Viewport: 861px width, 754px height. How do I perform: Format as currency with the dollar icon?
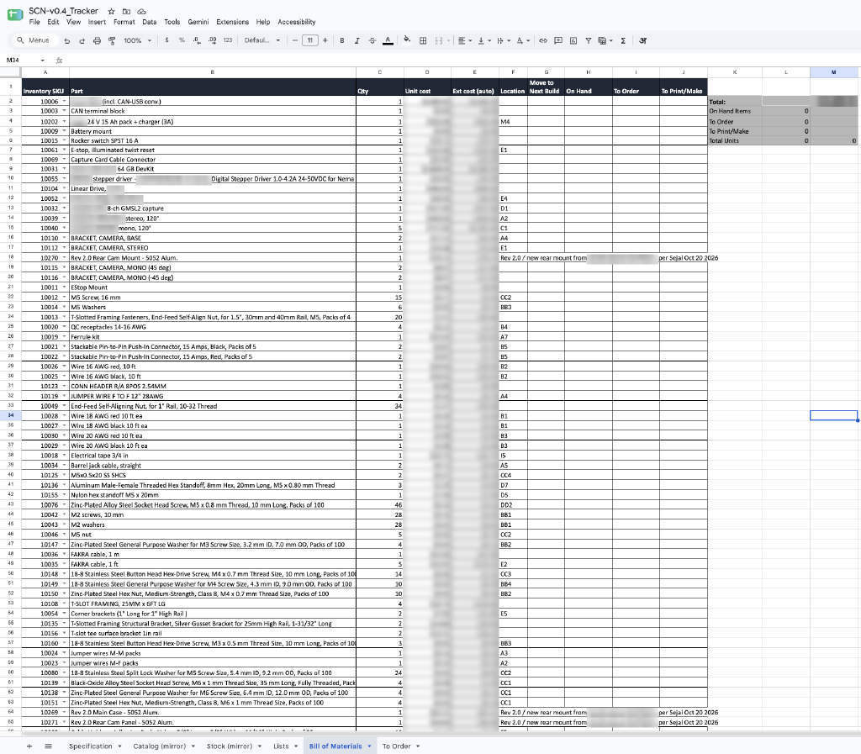tap(166, 40)
